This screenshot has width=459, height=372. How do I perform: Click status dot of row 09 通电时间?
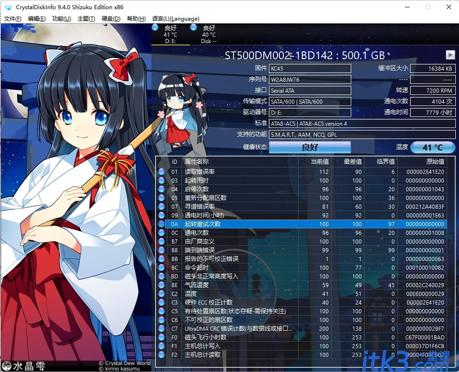(x=161, y=215)
